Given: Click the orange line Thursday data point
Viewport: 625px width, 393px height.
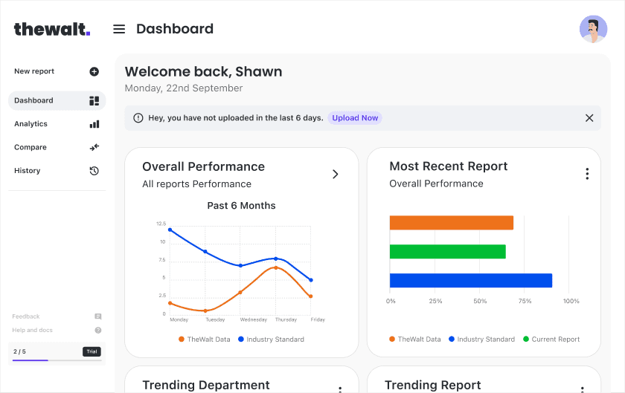Looking at the screenshot, I should (x=276, y=267).
